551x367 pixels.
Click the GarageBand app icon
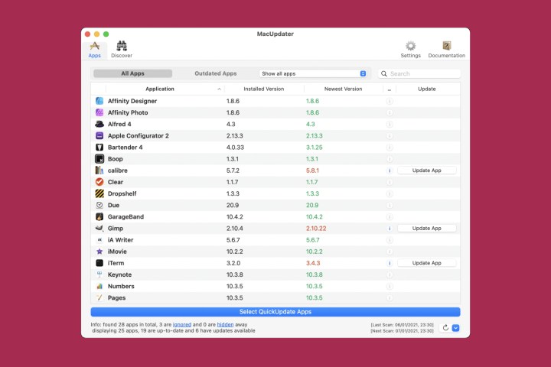pos(99,216)
